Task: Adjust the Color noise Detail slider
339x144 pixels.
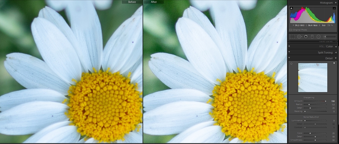Action: (x=315, y=137)
